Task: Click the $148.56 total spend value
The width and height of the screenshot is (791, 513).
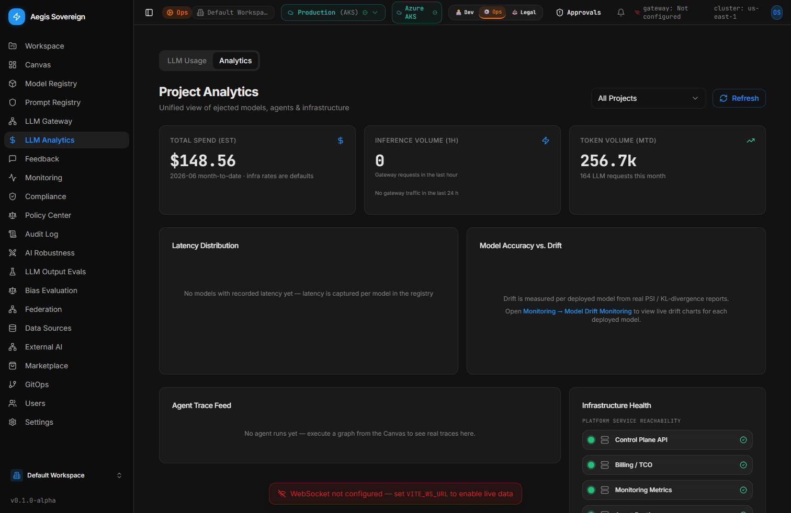Action: (x=203, y=160)
